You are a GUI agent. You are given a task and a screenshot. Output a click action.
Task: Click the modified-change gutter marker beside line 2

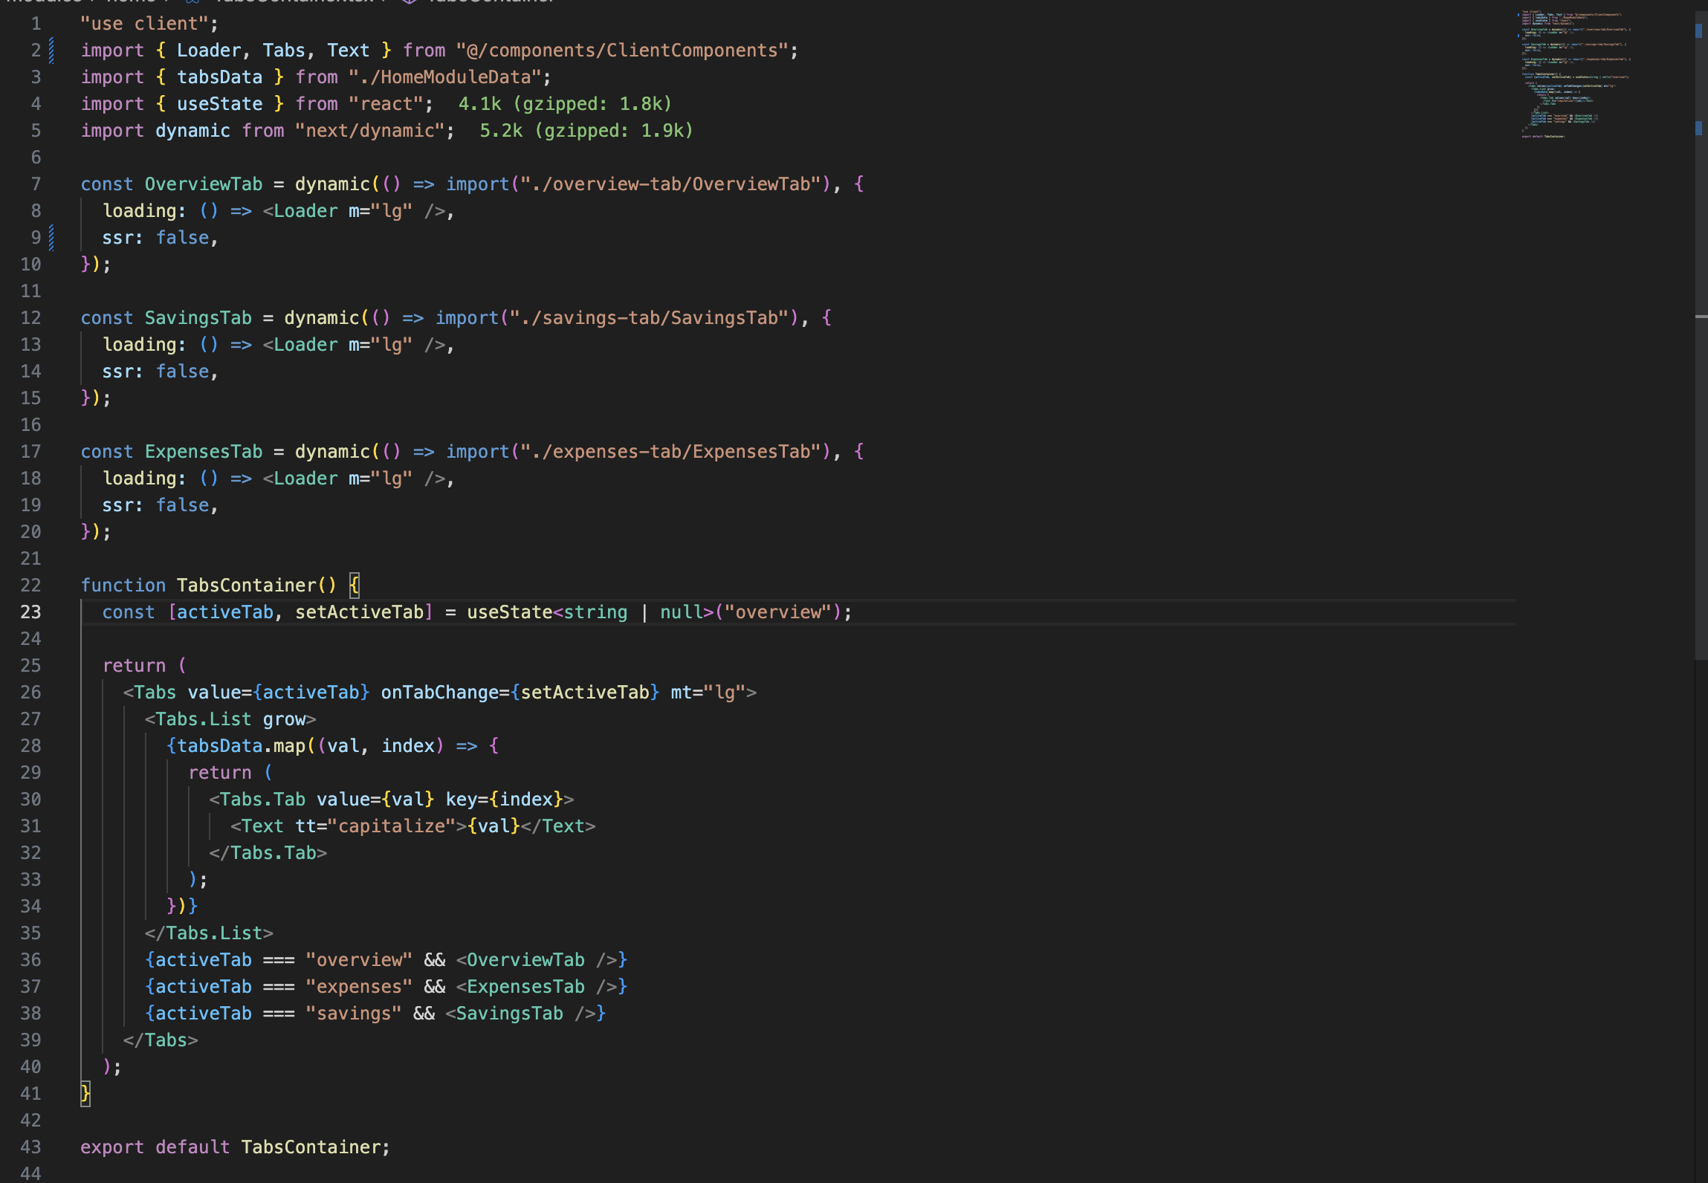click(50, 49)
